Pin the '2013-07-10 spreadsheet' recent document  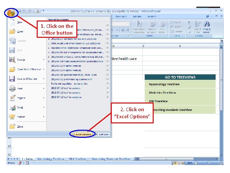click(x=107, y=75)
